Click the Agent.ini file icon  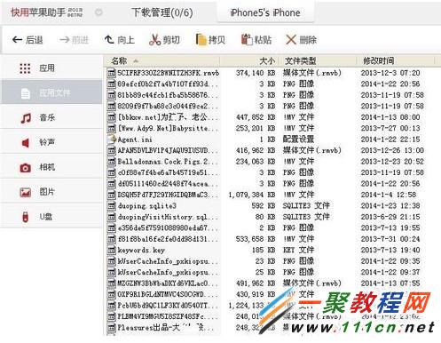pyautogui.click(x=112, y=140)
